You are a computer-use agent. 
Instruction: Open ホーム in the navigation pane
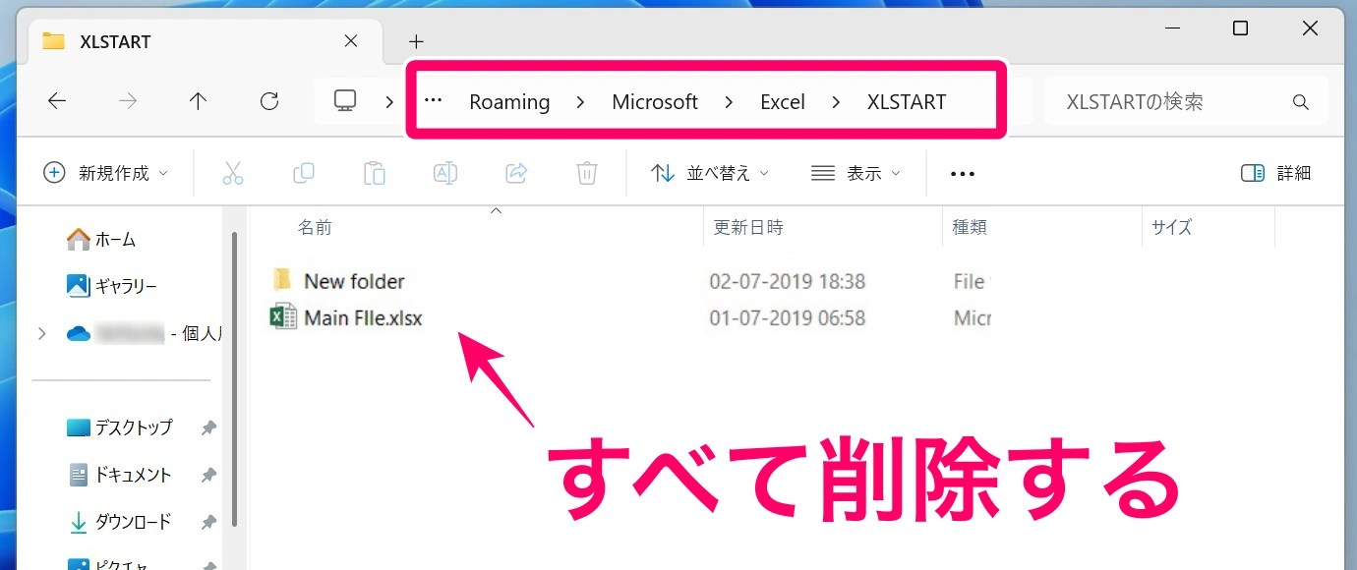pos(101,239)
